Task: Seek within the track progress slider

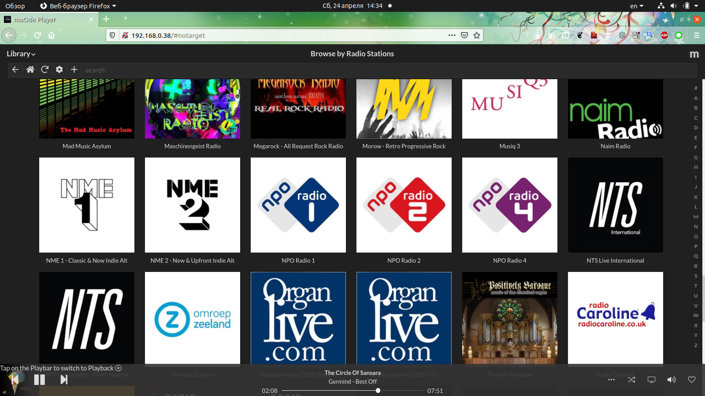Action: point(352,390)
